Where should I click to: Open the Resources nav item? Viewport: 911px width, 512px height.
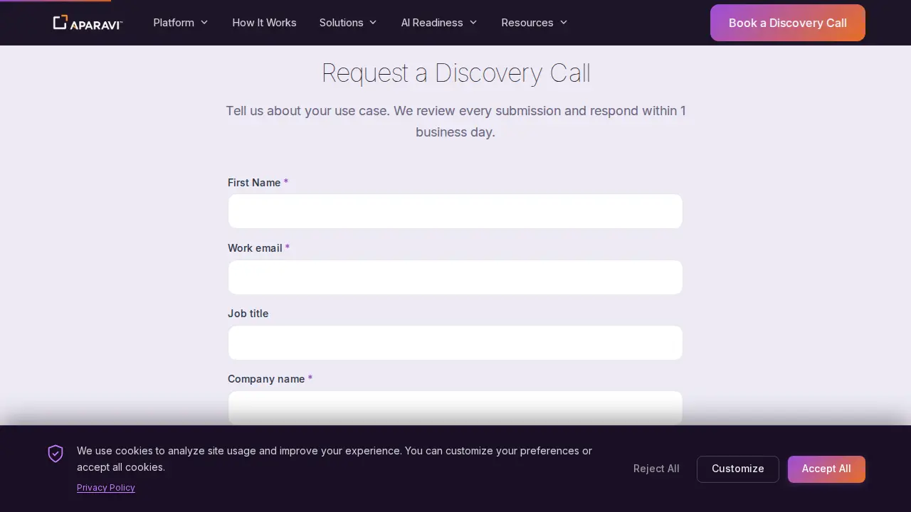point(527,23)
